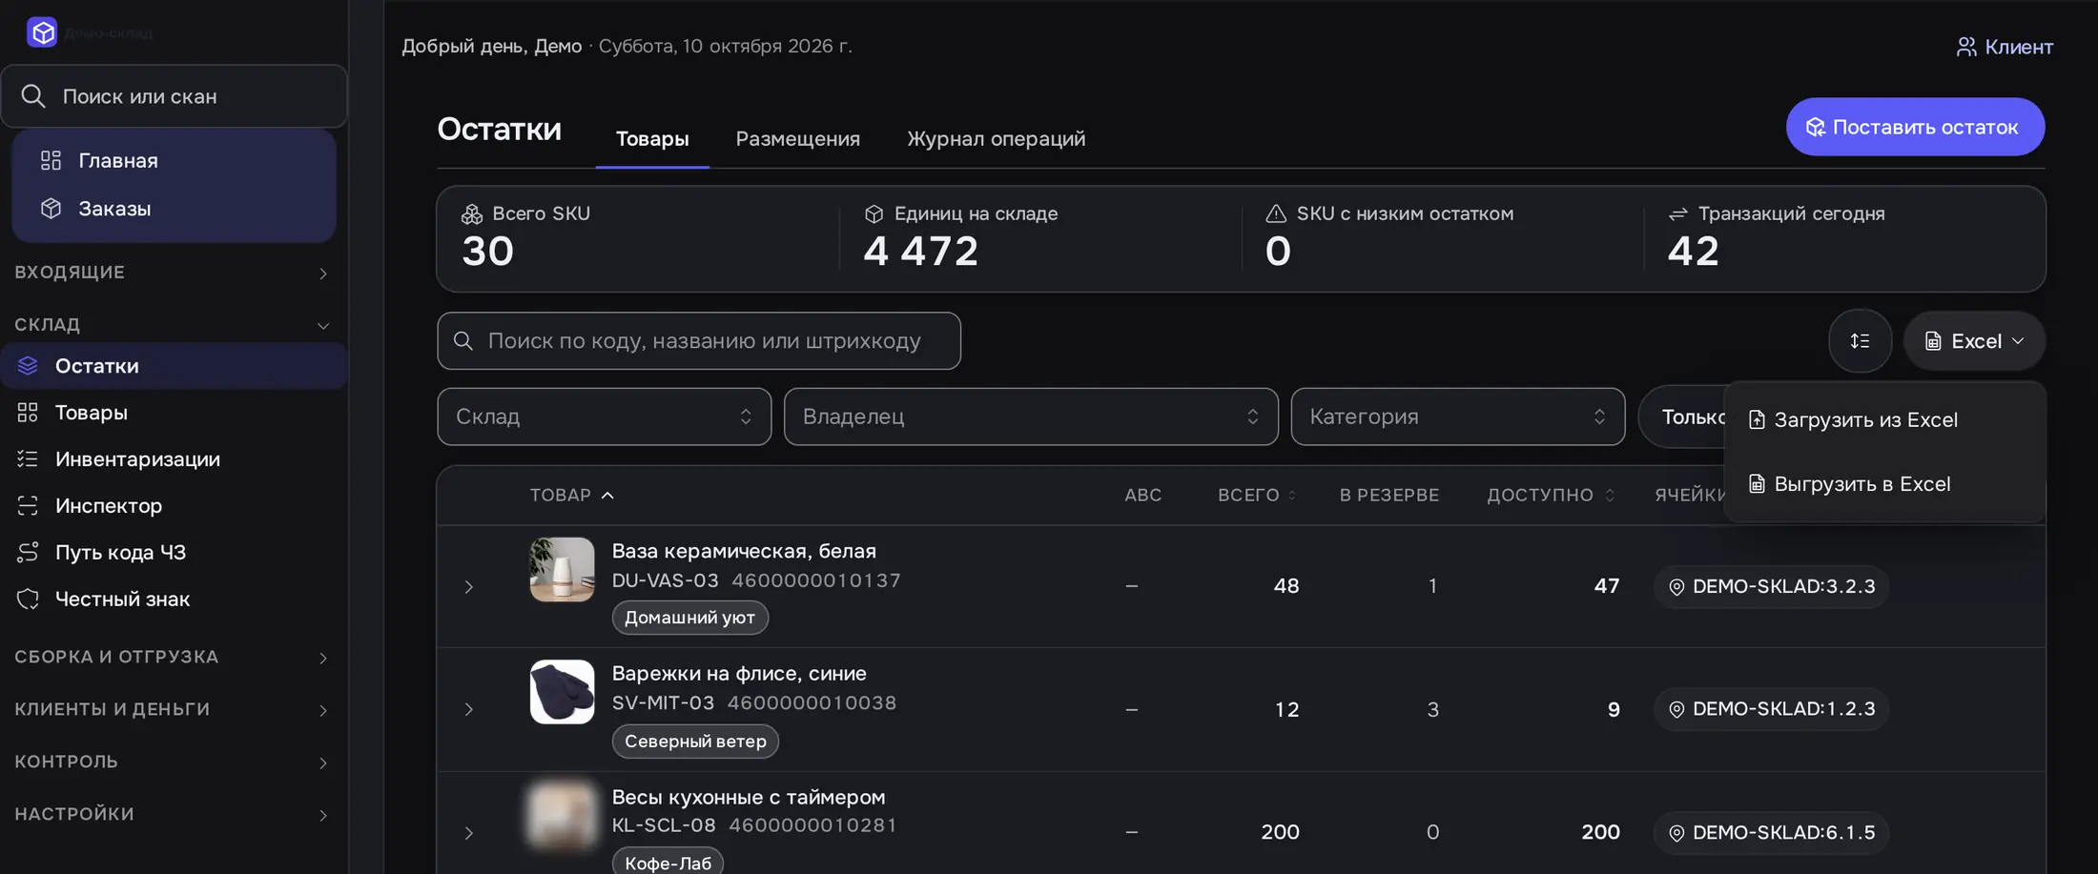Switch to the Журнал операций tab
The height and width of the screenshot is (874, 2098).
pos(996,139)
